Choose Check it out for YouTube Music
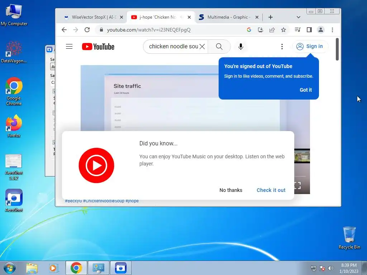The image size is (367, 275). [x=271, y=190]
